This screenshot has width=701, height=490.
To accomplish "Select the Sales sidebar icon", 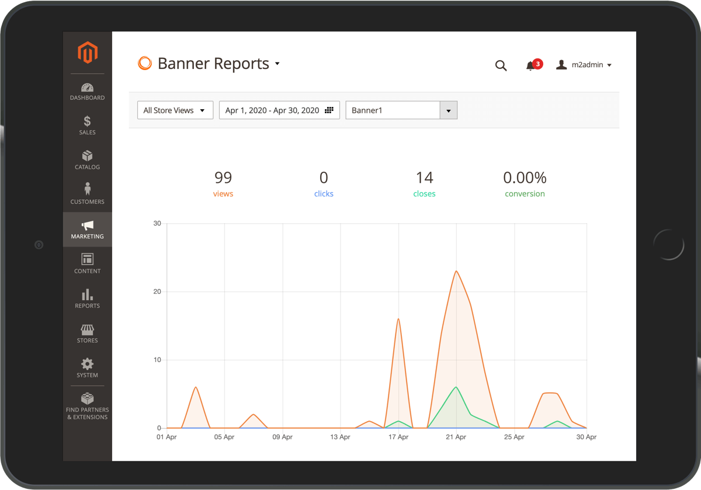I will [87, 126].
